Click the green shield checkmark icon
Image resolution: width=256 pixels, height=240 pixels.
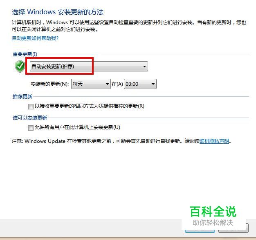(20, 66)
